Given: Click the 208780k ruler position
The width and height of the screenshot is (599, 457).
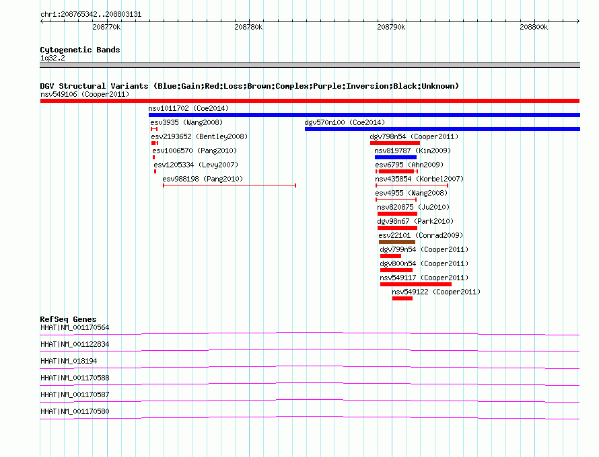Looking at the screenshot, I should pos(249,27).
